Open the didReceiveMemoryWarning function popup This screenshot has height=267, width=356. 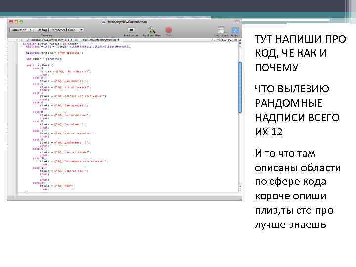[x=100, y=40]
